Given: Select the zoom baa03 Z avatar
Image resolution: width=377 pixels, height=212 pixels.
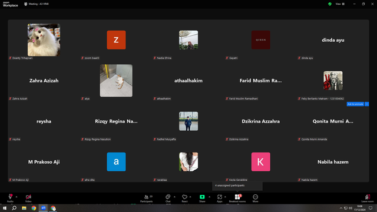Looking at the screenshot, I should (116, 40).
